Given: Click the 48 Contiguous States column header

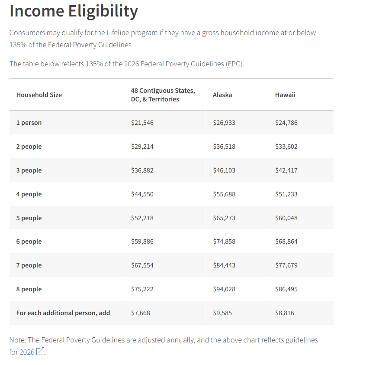Looking at the screenshot, I should (163, 95).
